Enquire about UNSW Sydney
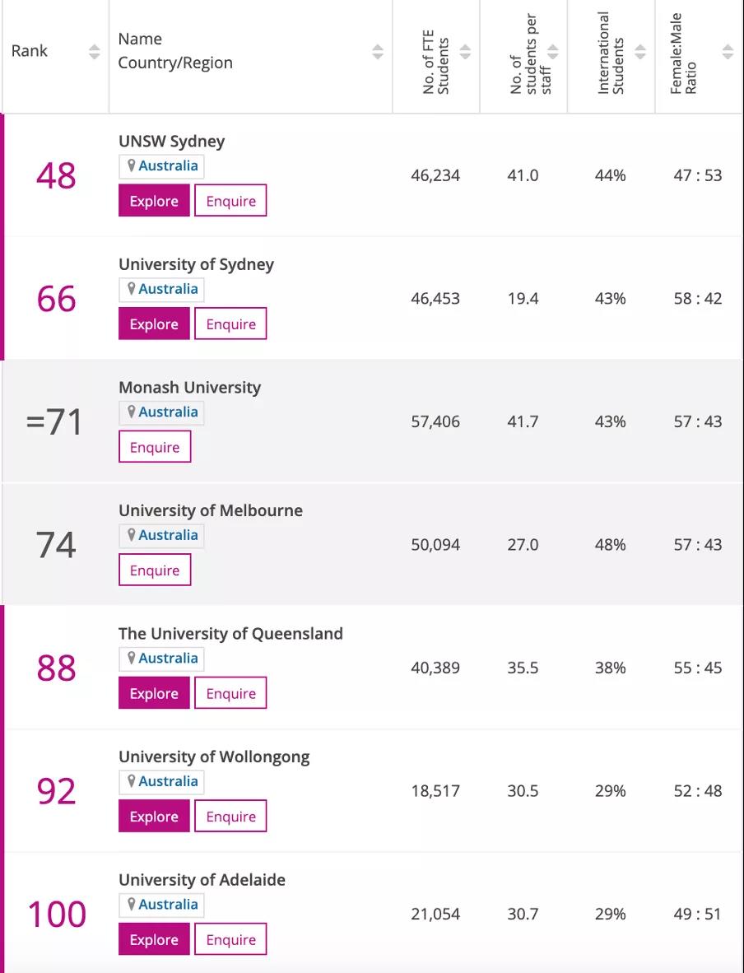Viewport: 744px width, 973px height. pos(230,201)
